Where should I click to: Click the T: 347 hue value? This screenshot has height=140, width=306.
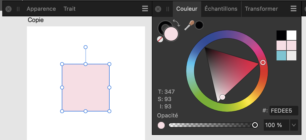tap(166, 92)
